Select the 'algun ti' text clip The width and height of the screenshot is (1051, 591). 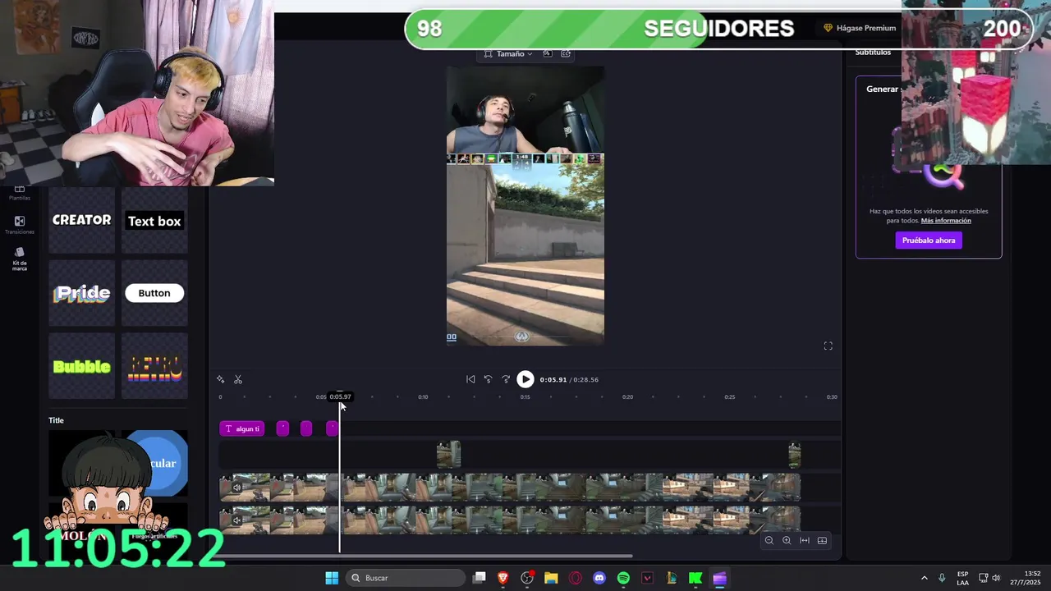pyautogui.click(x=242, y=428)
